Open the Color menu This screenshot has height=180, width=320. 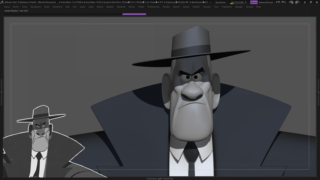pyautogui.click(x=25, y=7)
